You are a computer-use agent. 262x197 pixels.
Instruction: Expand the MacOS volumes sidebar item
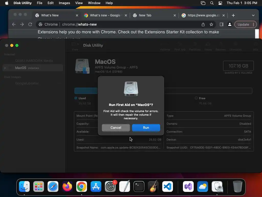coord(5,68)
